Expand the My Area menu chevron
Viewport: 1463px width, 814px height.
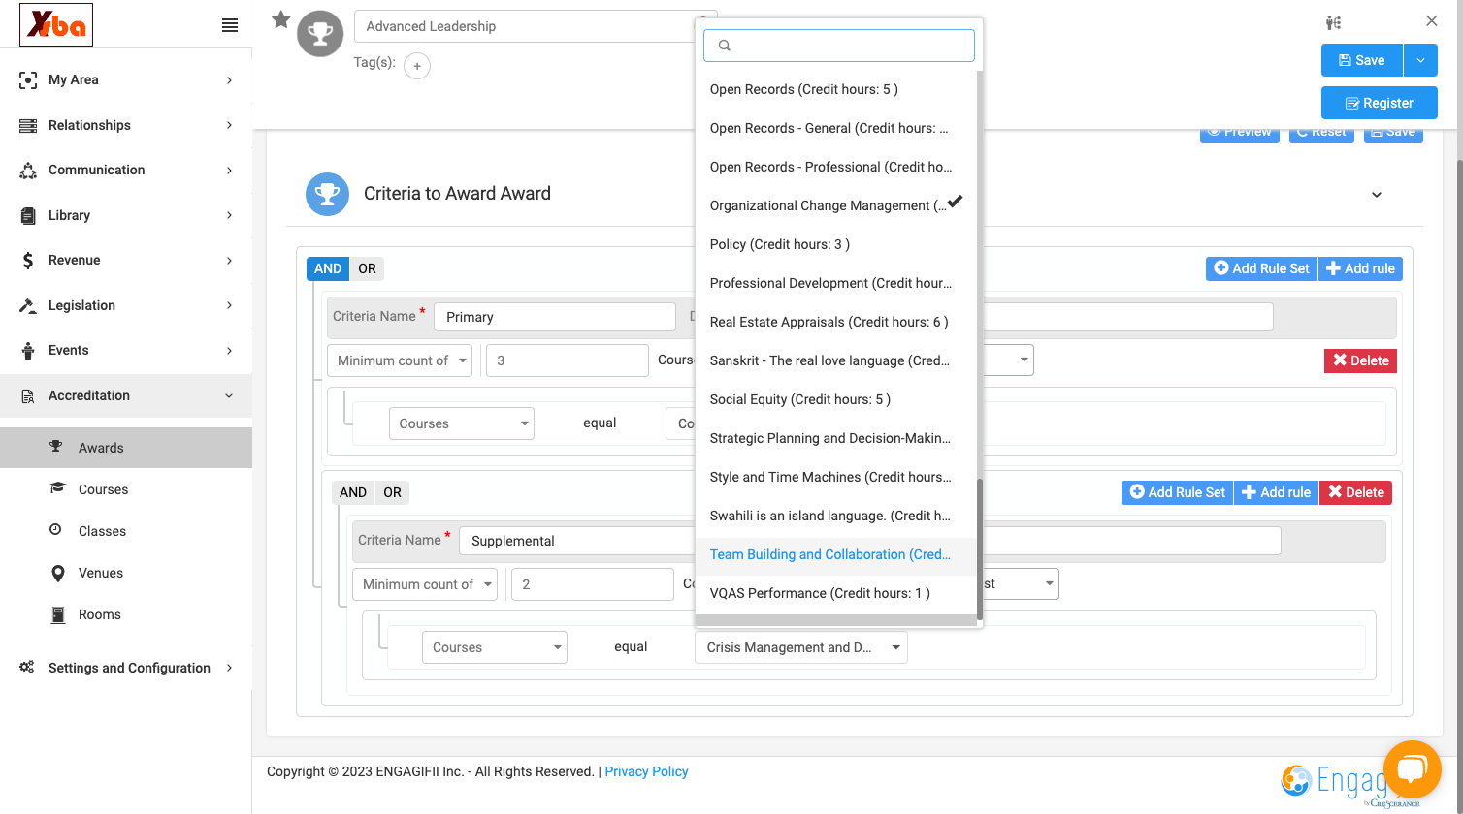230,80
